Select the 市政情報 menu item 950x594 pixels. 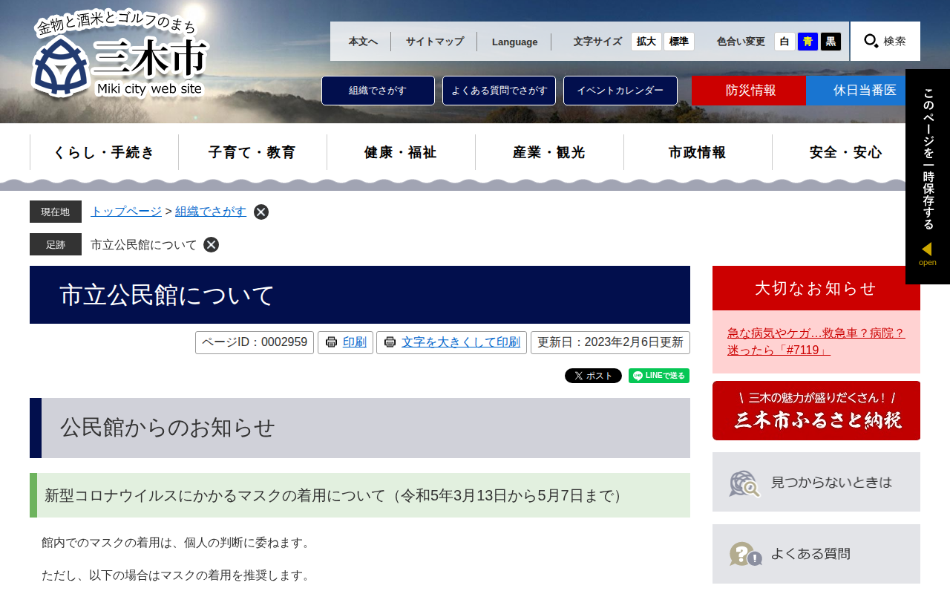click(x=698, y=152)
